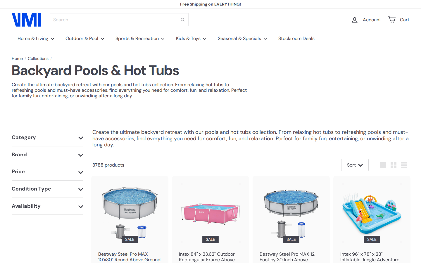421x263 pixels.
Task: Open the Sports & Recreation menu
Action: pos(140,39)
